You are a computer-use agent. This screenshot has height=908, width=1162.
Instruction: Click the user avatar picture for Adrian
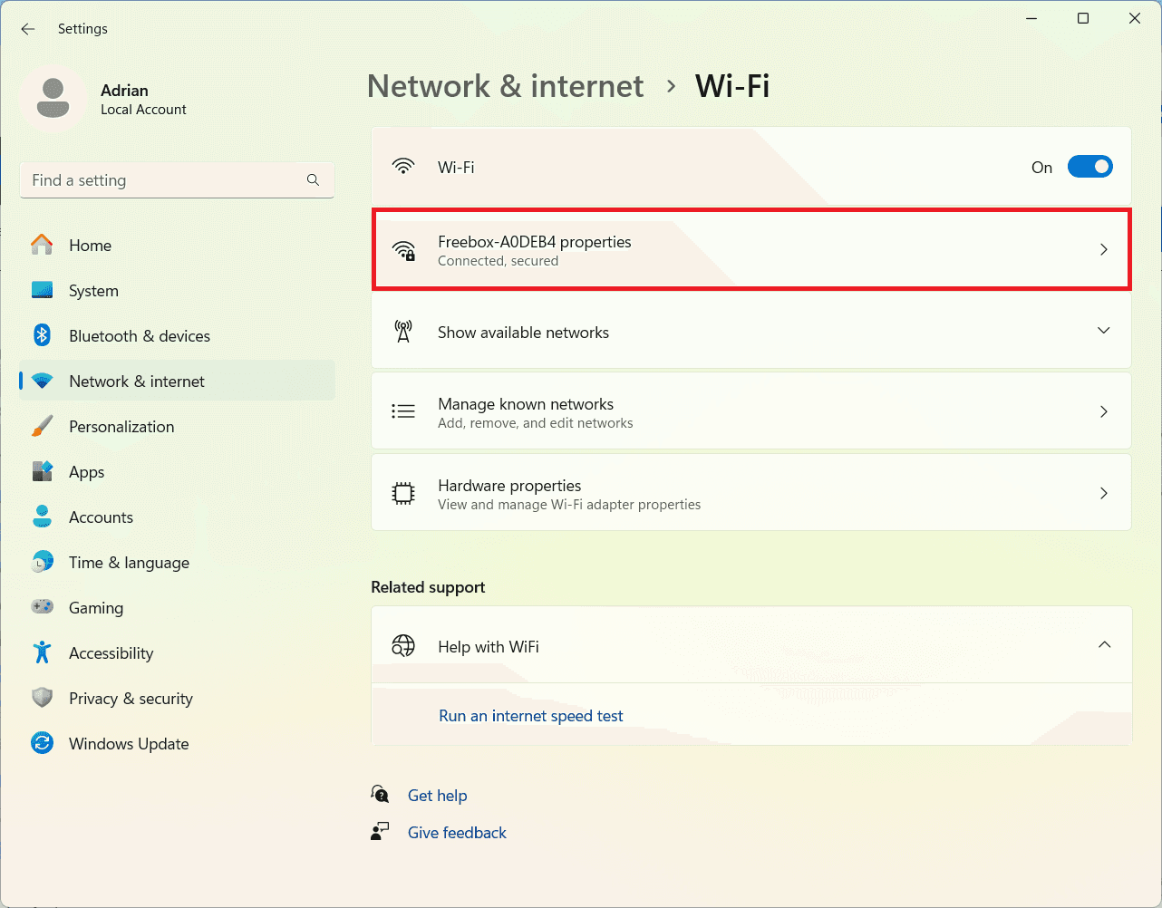coord(53,98)
